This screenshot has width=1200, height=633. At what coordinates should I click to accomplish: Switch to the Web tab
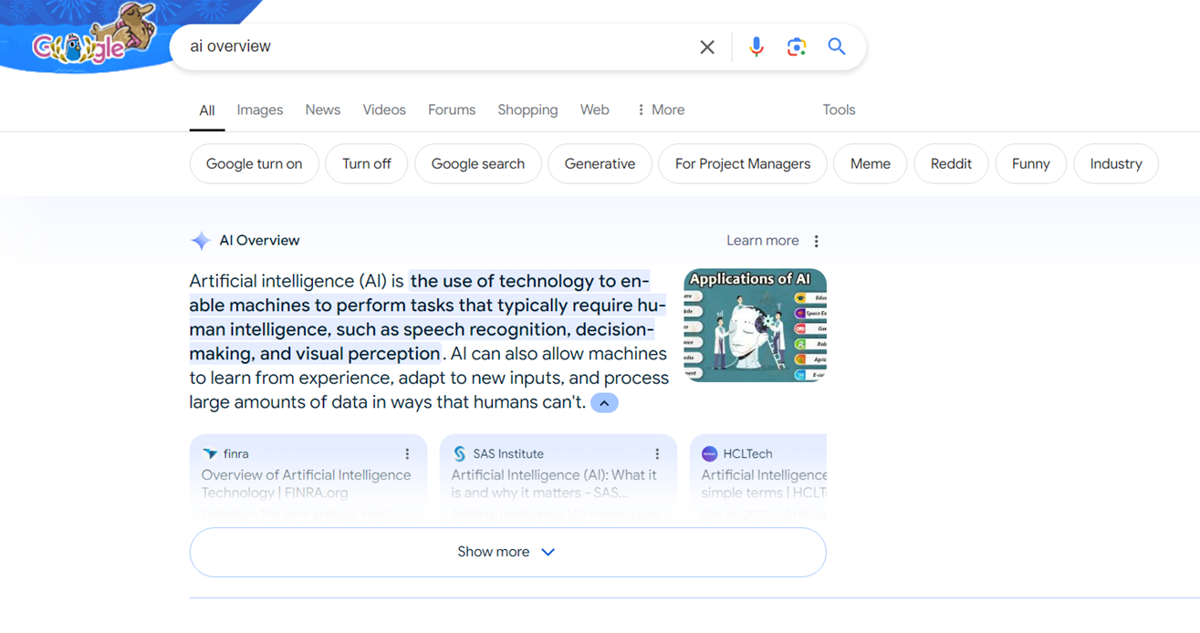[595, 109]
